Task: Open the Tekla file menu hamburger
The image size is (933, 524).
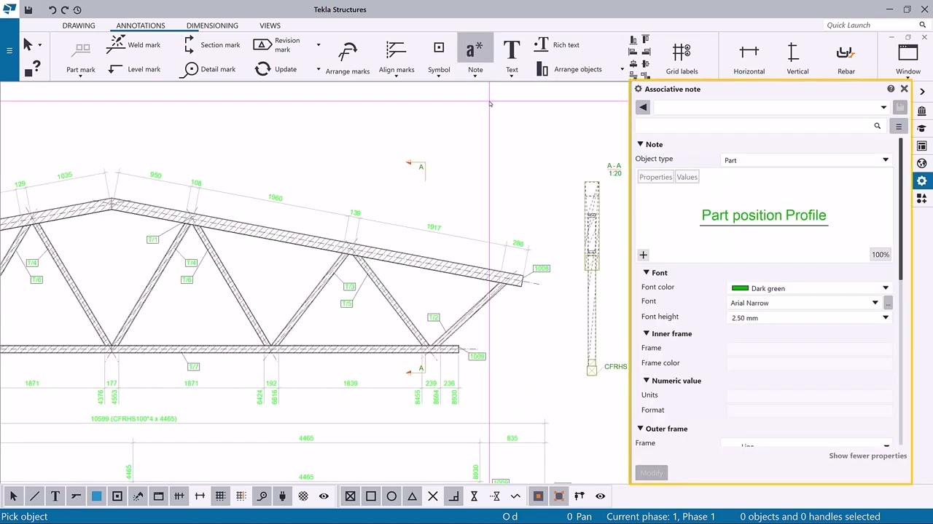Action: pyautogui.click(x=9, y=51)
